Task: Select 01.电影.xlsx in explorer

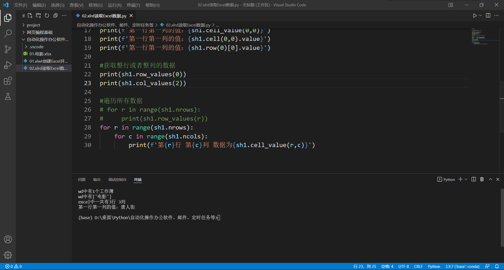Action: [x=44, y=54]
